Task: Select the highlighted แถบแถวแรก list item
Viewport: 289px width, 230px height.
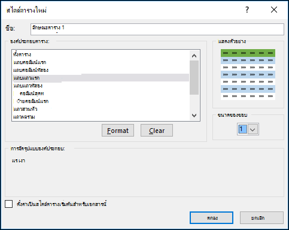Action: click(x=101, y=78)
